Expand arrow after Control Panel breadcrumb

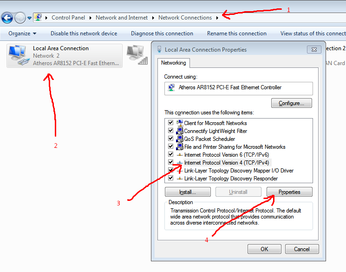coord(91,18)
